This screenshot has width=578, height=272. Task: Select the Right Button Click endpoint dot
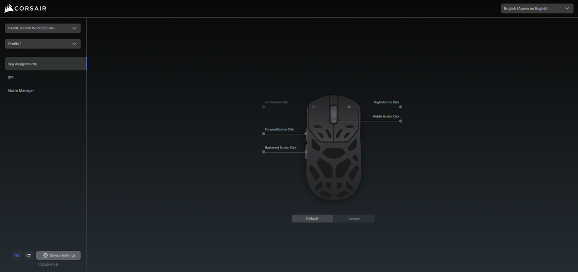click(400, 107)
